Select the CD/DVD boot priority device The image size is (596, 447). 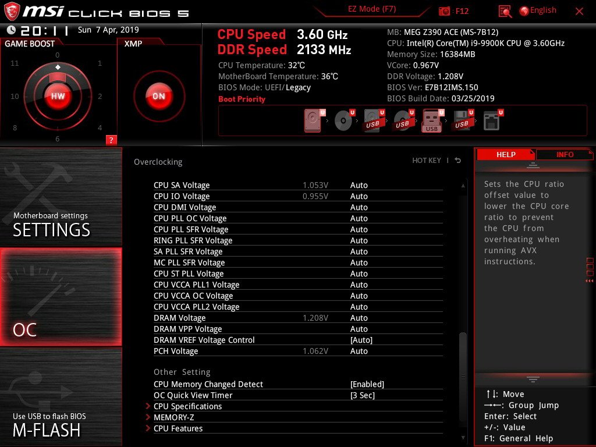[x=344, y=120]
